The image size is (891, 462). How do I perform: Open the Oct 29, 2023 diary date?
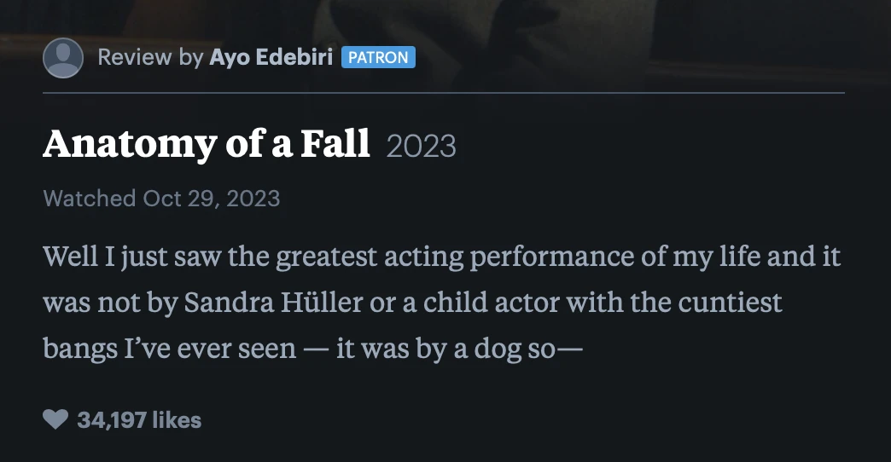(211, 199)
